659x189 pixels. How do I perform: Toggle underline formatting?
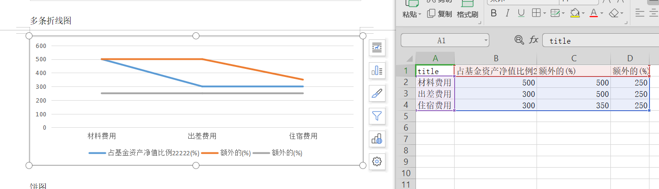tap(521, 13)
